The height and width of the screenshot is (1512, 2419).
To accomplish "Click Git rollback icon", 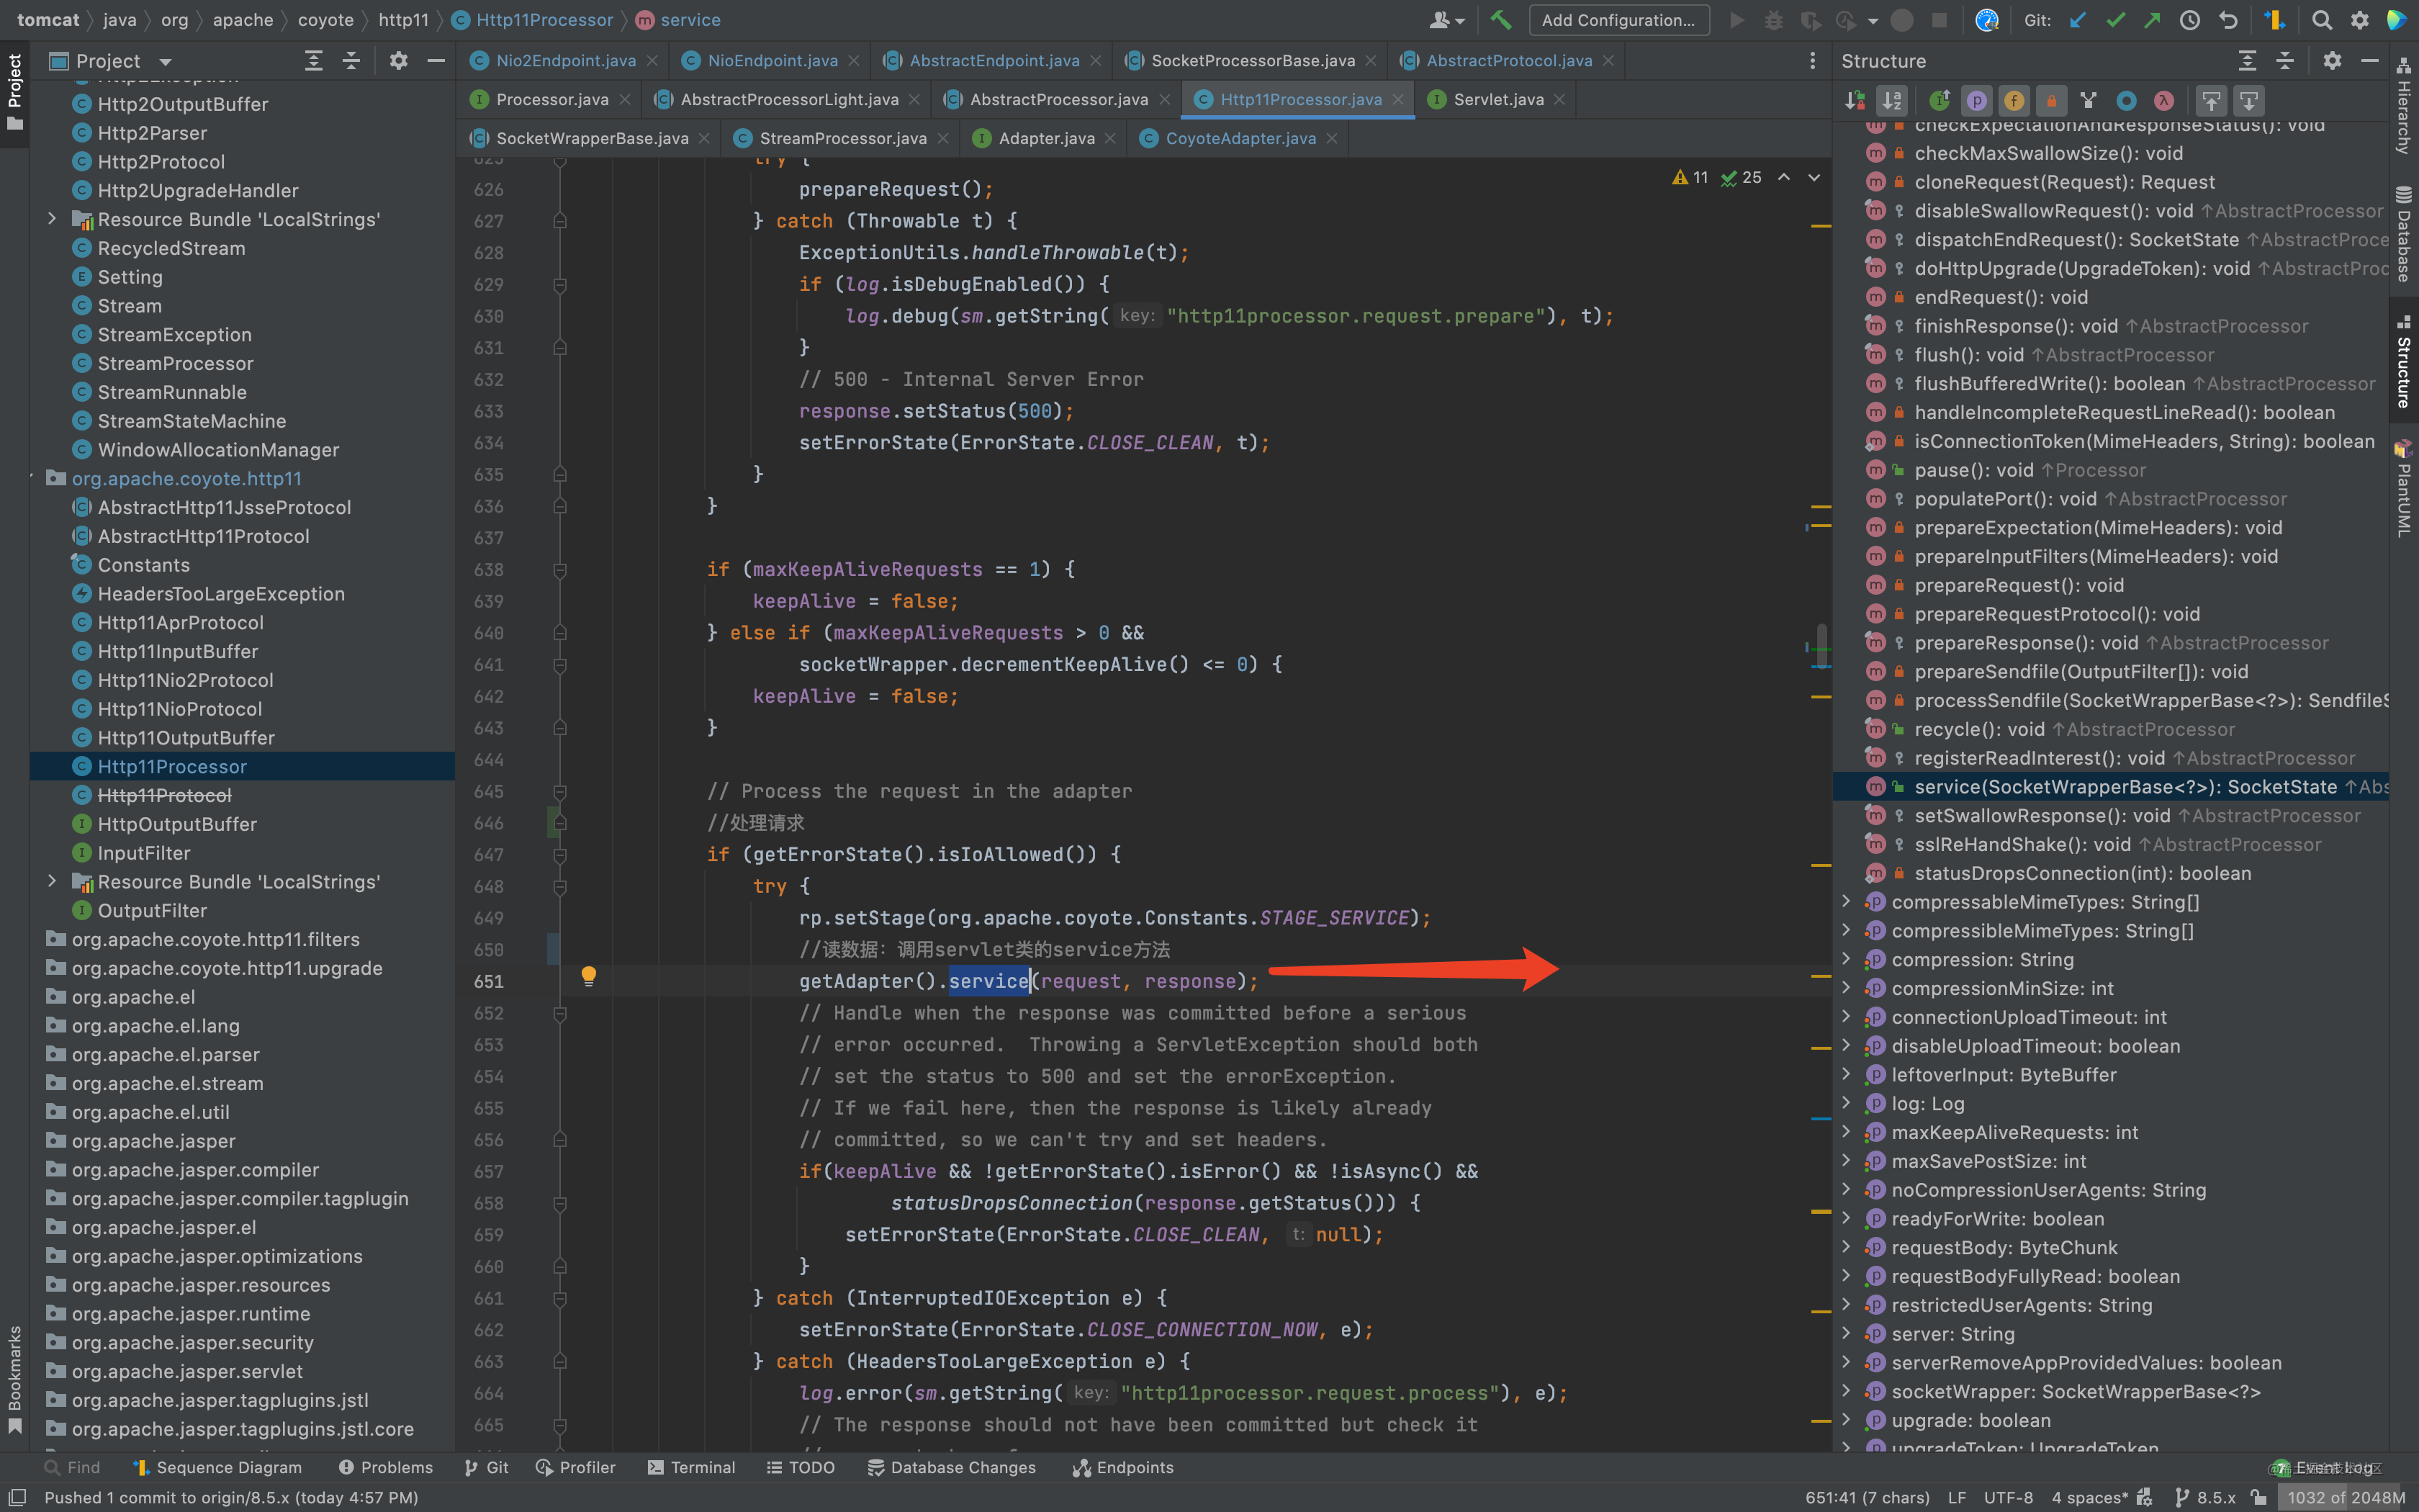I will pos(2228,20).
